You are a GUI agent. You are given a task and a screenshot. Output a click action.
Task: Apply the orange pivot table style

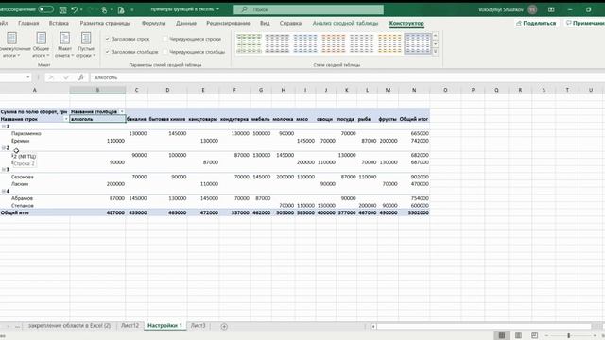pyautogui.click(x=334, y=43)
